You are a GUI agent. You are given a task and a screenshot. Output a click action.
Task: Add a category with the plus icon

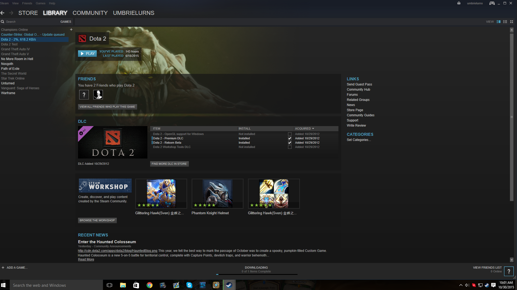(71, 29)
